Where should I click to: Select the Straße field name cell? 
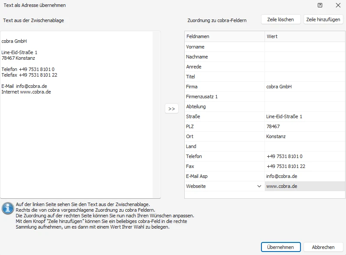tap(225, 116)
